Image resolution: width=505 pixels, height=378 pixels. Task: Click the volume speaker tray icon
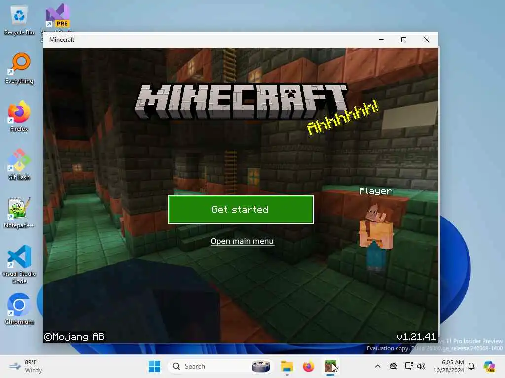coord(421,366)
